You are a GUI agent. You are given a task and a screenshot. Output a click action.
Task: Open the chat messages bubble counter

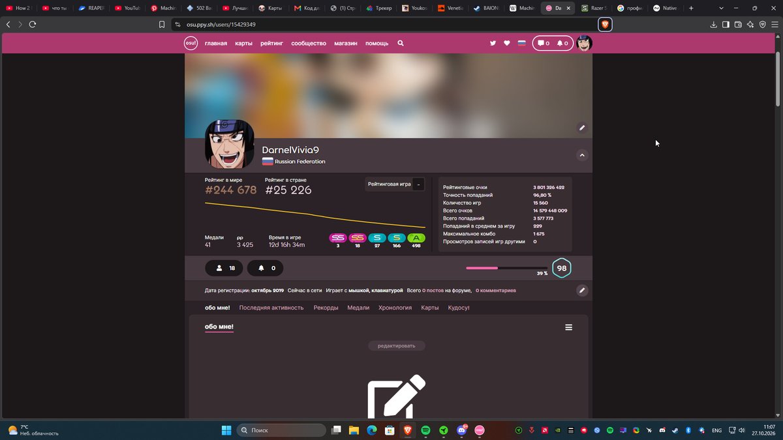[543, 43]
